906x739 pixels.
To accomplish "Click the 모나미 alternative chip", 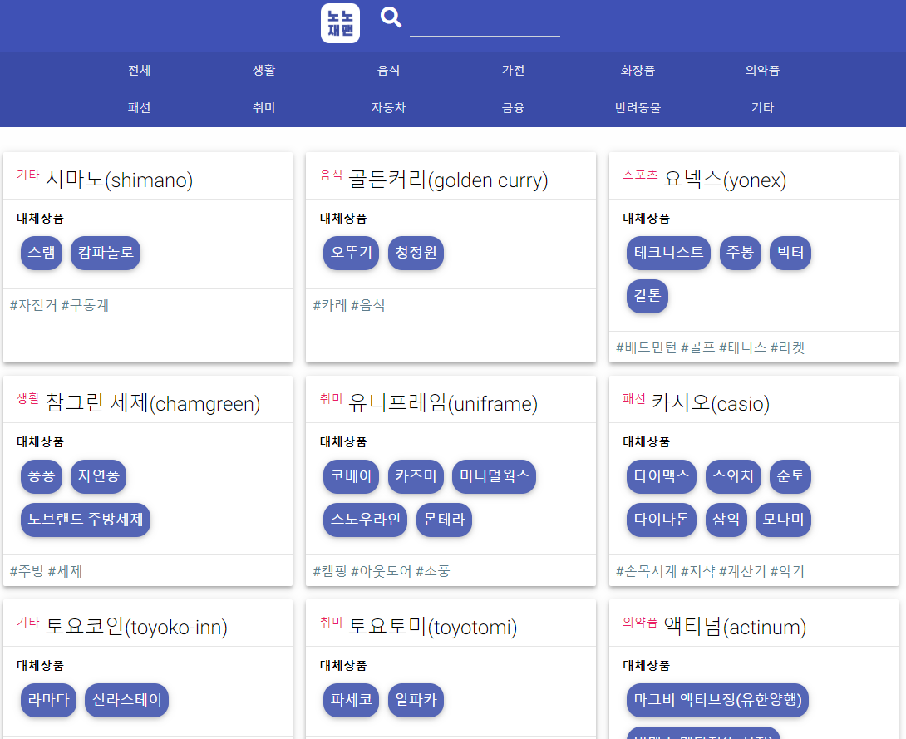I will [x=784, y=520].
